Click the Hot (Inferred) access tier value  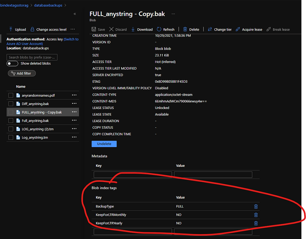165,62
